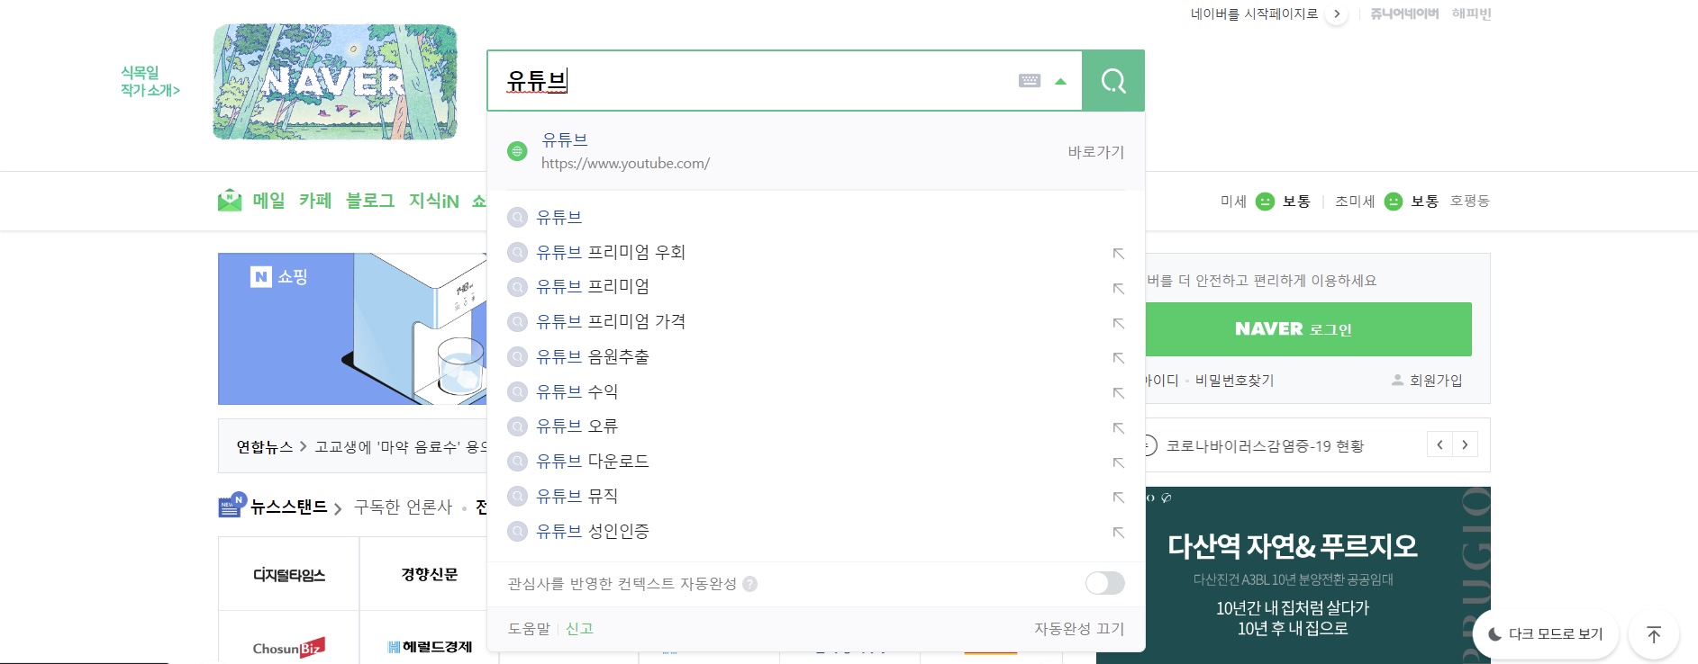
Task: Open 식목일 작가소개 link
Action: click(150, 81)
